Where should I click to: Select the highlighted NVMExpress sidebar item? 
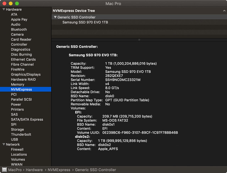26,89
